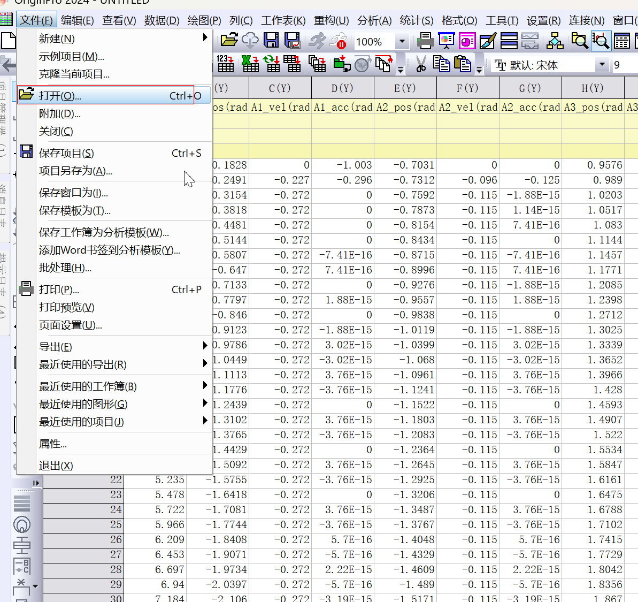This screenshot has width=638, height=602.
Task: Select 批处理(H)... menu item
Action: tap(114, 268)
